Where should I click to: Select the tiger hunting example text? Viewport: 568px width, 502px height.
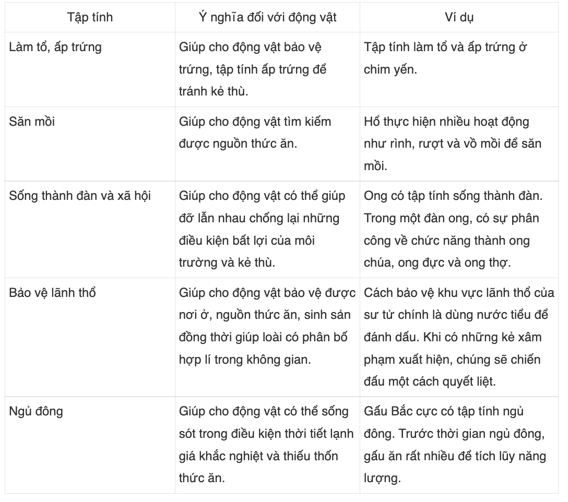tap(453, 144)
